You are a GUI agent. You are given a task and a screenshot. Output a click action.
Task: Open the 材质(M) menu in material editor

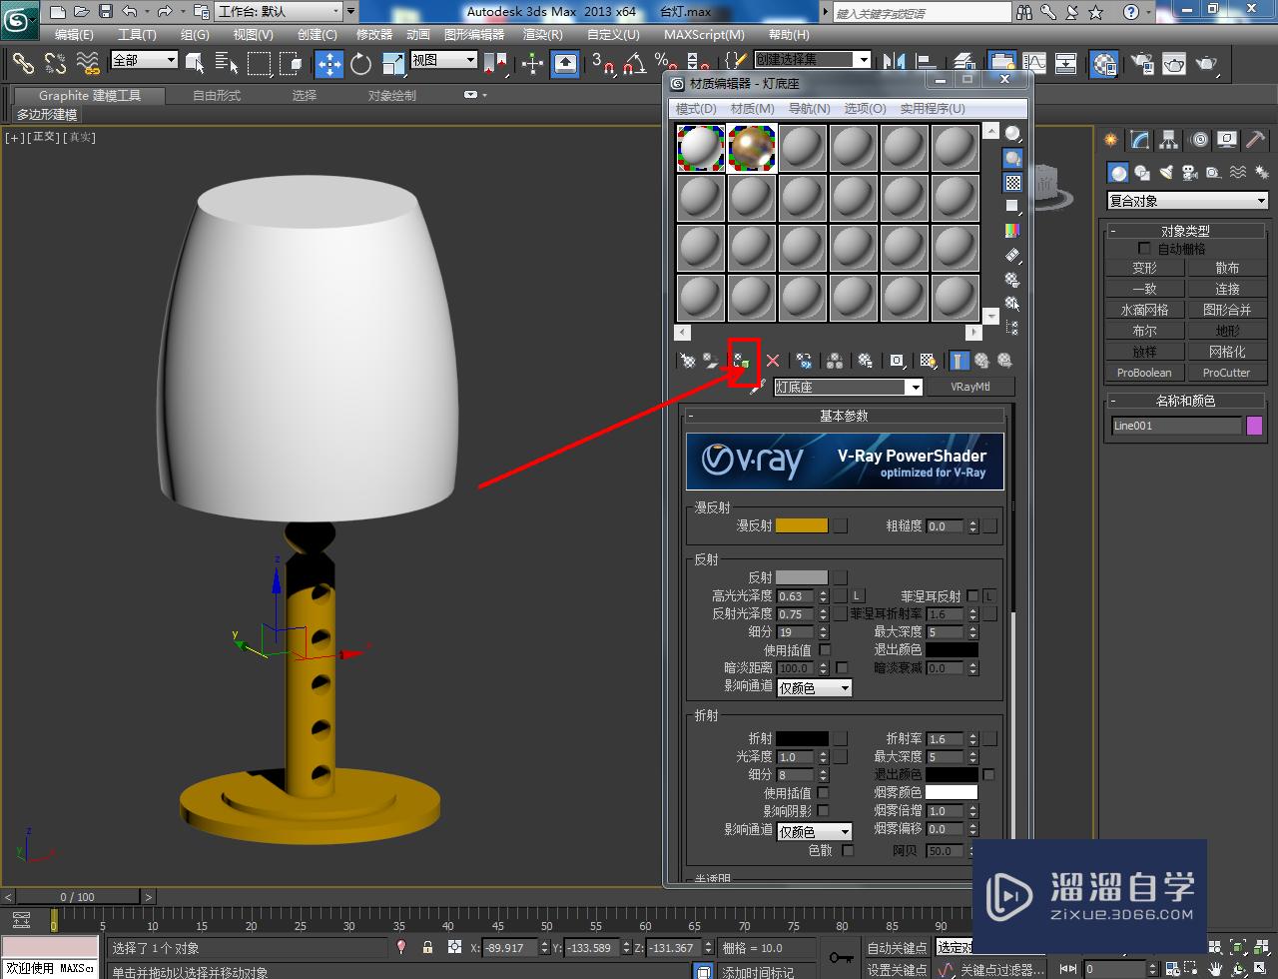point(752,108)
